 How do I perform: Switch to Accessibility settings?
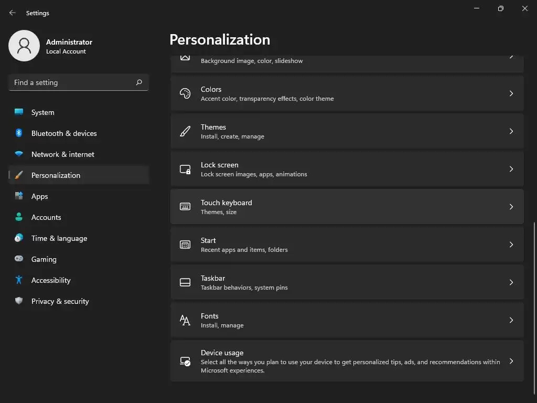pos(51,280)
